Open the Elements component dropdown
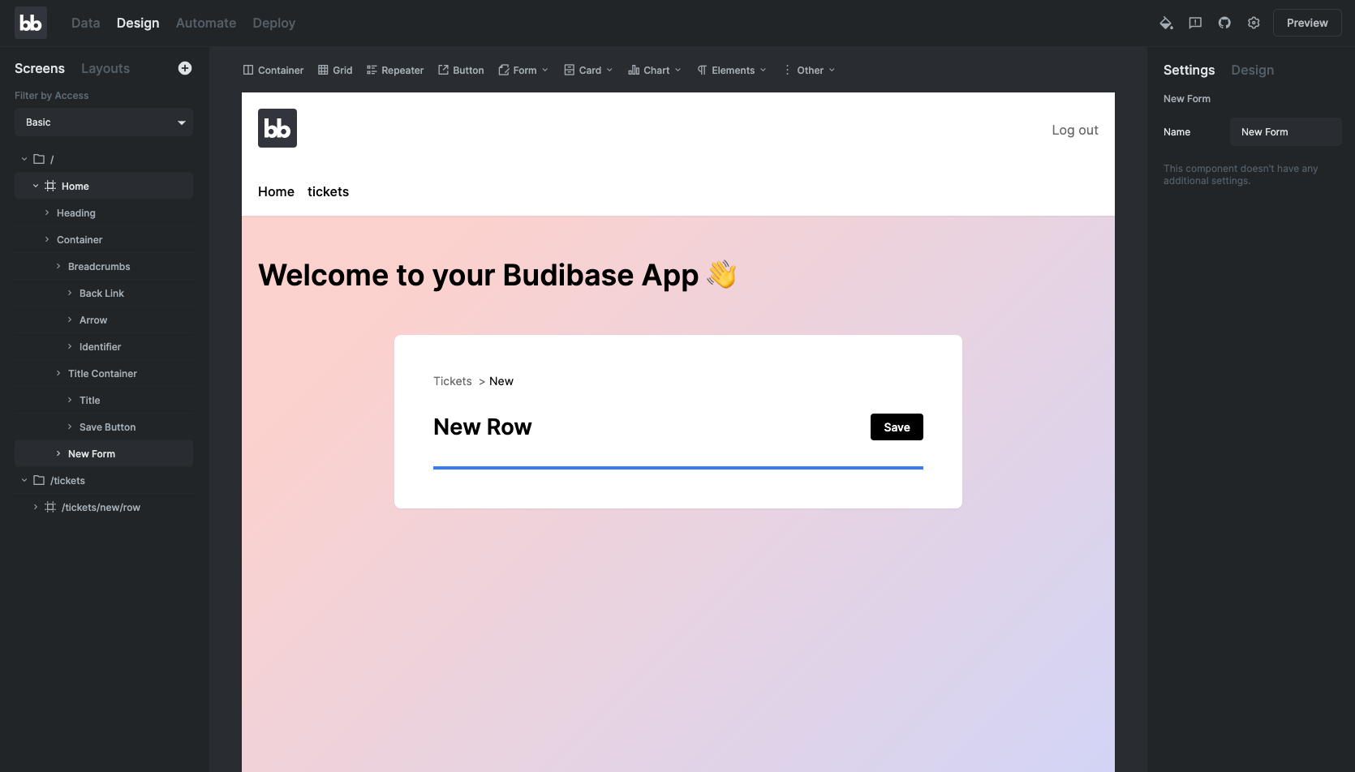The image size is (1355, 772). click(731, 70)
